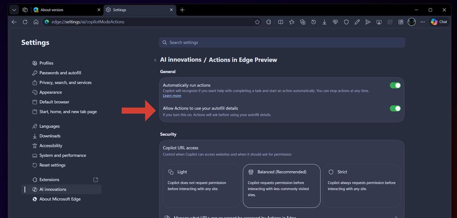
Task: Click the Security section heading
Action: click(168, 134)
